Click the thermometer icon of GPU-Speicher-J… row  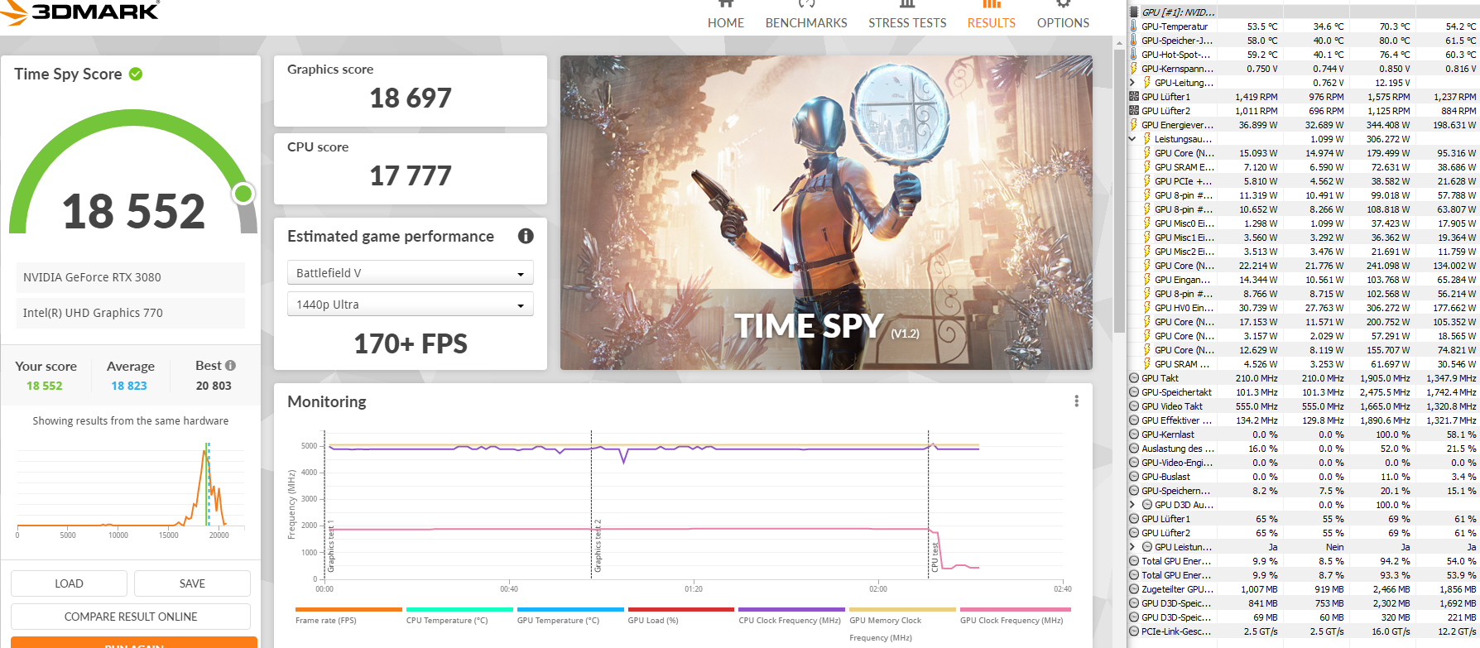coord(1134,41)
